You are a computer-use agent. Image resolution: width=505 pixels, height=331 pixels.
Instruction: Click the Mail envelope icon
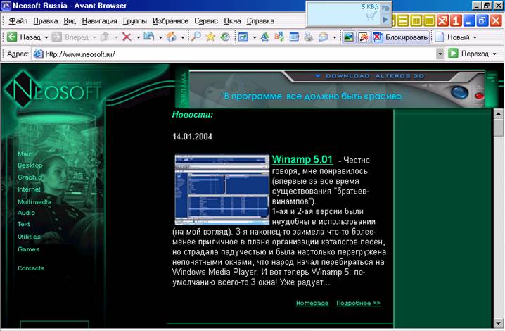(x=323, y=37)
